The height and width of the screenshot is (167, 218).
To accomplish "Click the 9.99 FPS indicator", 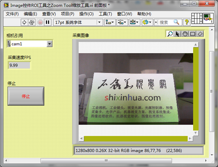I will (x=19, y=65).
